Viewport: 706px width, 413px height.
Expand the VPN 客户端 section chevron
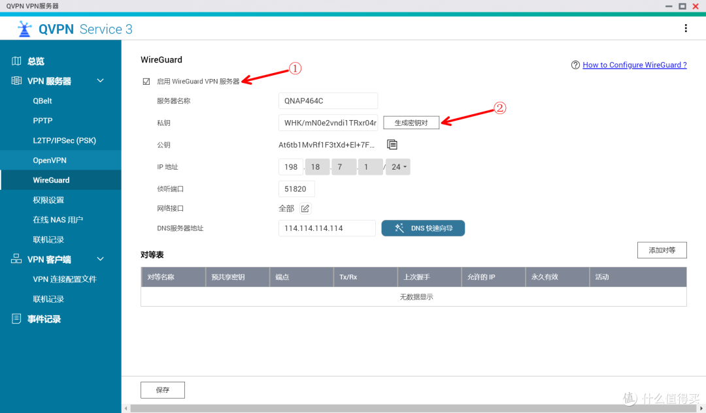(100, 259)
